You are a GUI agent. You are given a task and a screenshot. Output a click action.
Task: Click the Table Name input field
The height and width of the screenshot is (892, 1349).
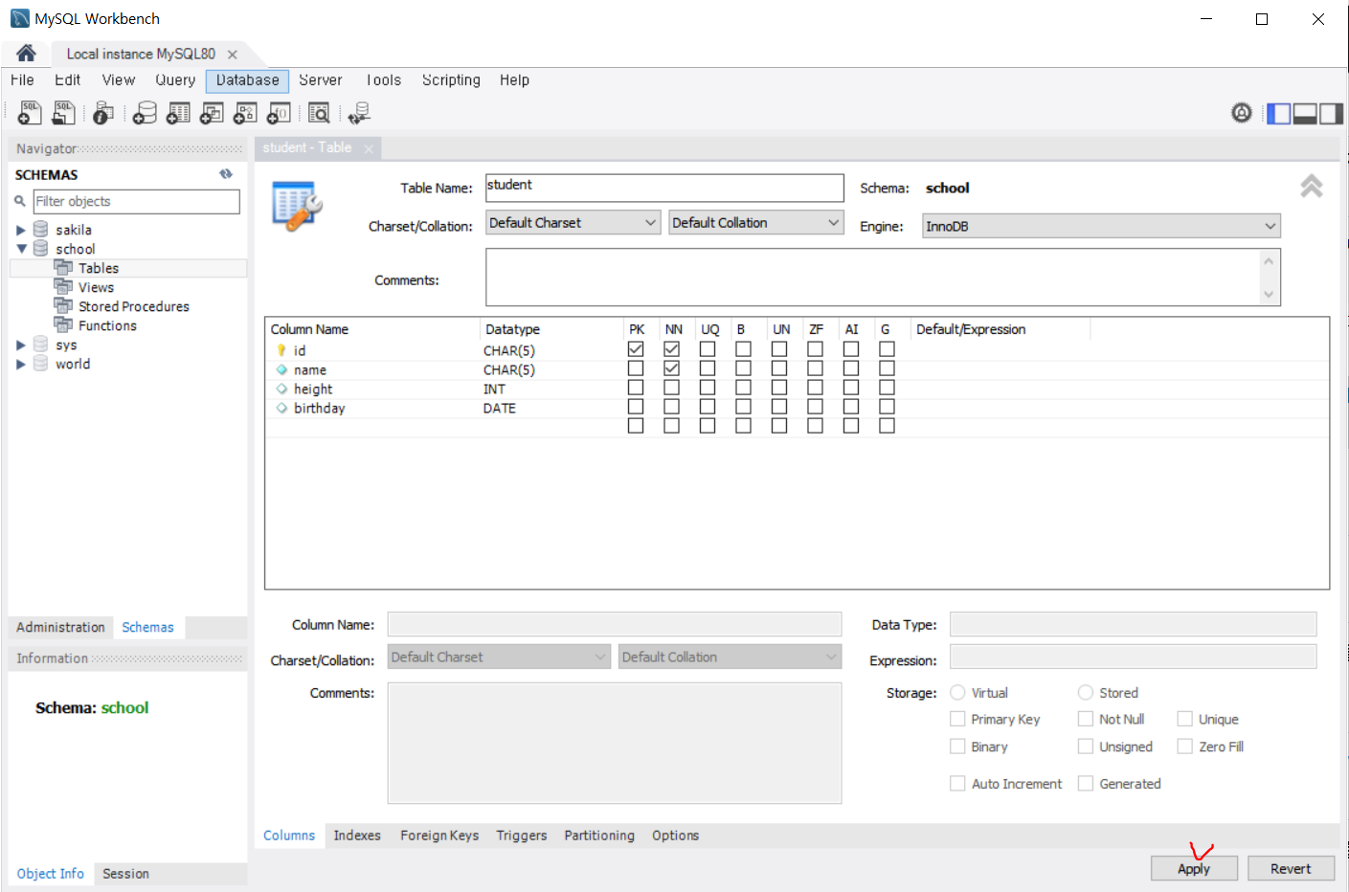[x=664, y=188]
